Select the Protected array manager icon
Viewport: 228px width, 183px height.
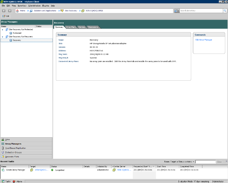point(11,33)
